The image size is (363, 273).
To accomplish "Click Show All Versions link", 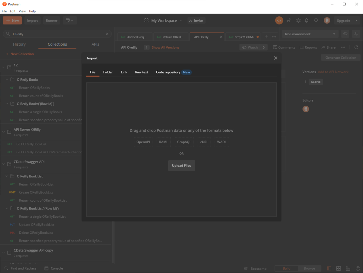I will pyautogui.click(x=165, y=47).
